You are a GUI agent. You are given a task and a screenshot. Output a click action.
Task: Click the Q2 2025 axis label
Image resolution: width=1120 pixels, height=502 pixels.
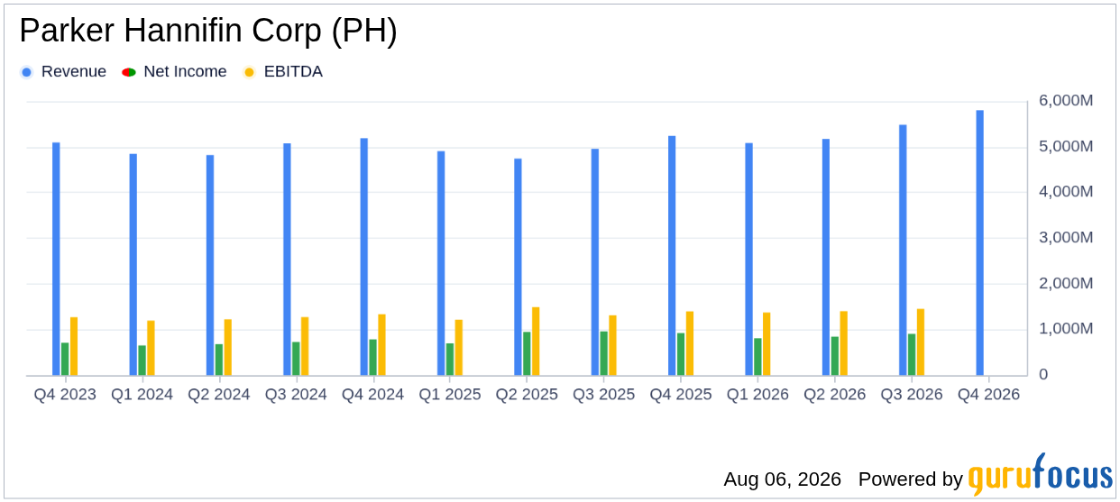[x=527, y=395]
